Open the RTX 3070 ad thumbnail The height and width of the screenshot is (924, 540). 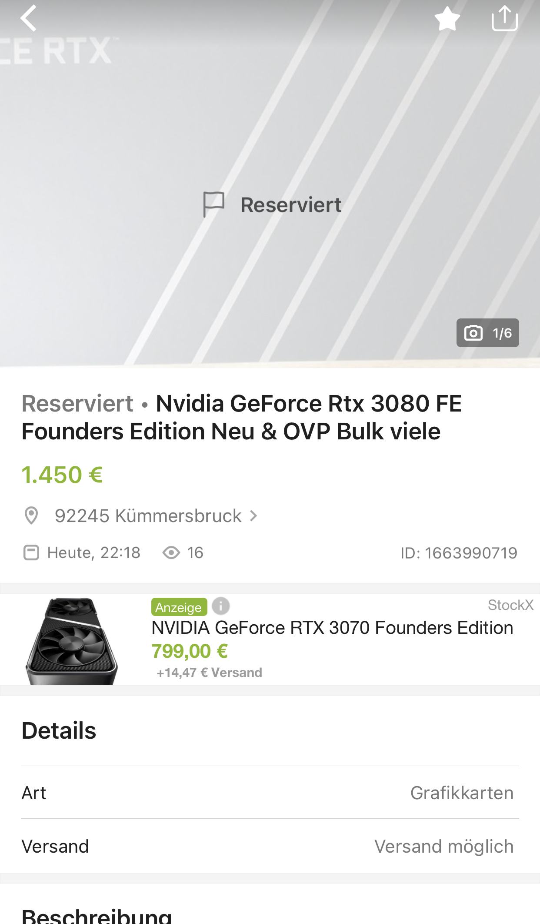tap(72, 640)
